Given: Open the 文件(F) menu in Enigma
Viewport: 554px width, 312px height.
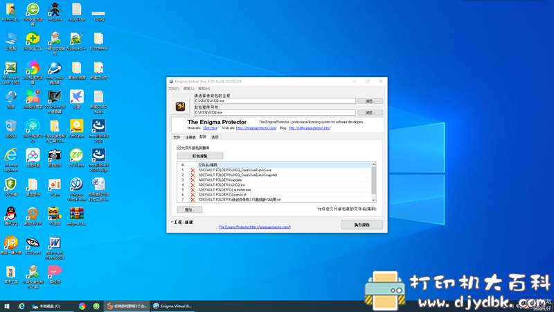Looking at the screenshot, I should (x=174, y=89).
